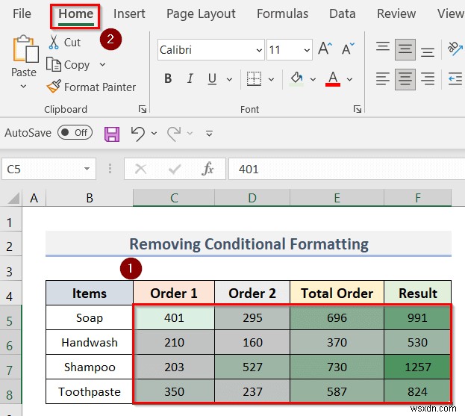This screenshot has height=416, width=465.
Task: Cancel formula bar entry X
Action: (140, 169)
